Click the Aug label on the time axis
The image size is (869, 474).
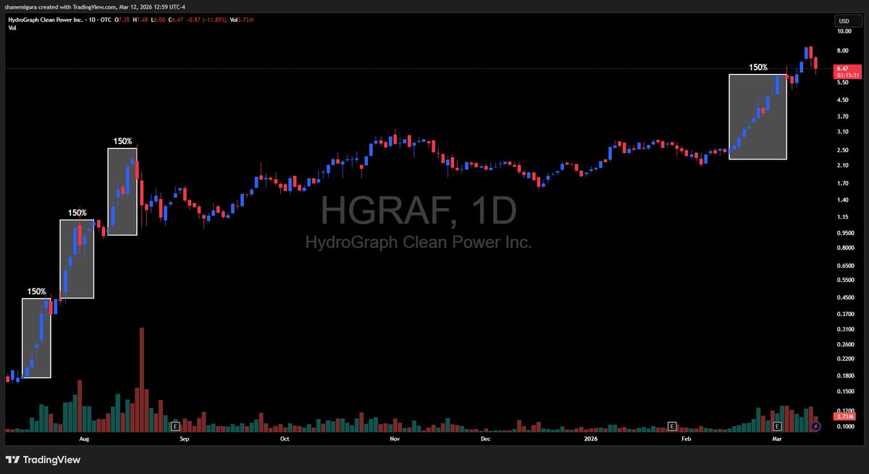[x=84, y=438]
